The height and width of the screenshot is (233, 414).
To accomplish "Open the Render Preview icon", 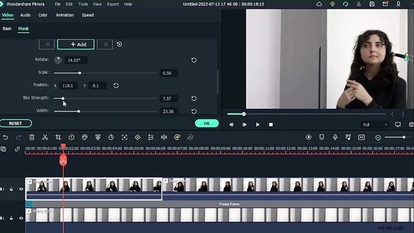I will [x=308, y=137].
